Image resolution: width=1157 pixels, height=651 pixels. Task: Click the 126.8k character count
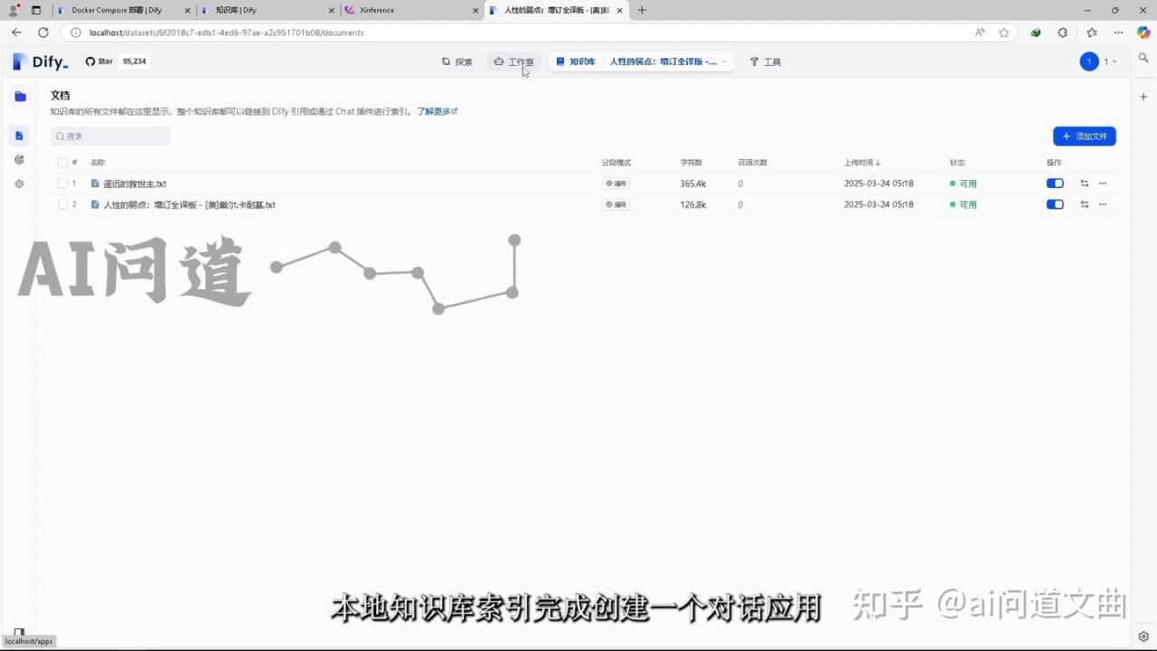point(693,204)
